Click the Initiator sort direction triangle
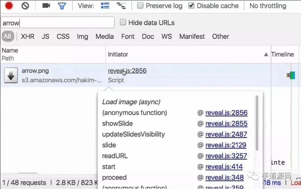The width and height of the screenshot is (301, 189). [x=266, y=55]
